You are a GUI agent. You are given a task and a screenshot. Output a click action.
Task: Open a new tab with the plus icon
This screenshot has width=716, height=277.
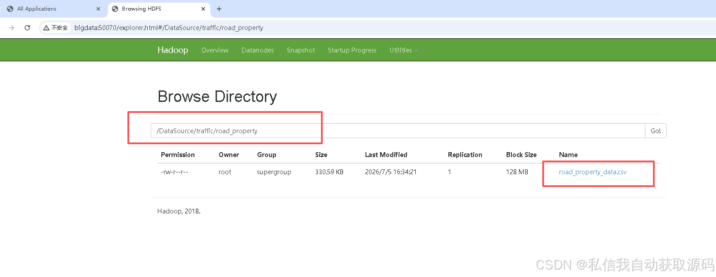click(x=219, y=9)
